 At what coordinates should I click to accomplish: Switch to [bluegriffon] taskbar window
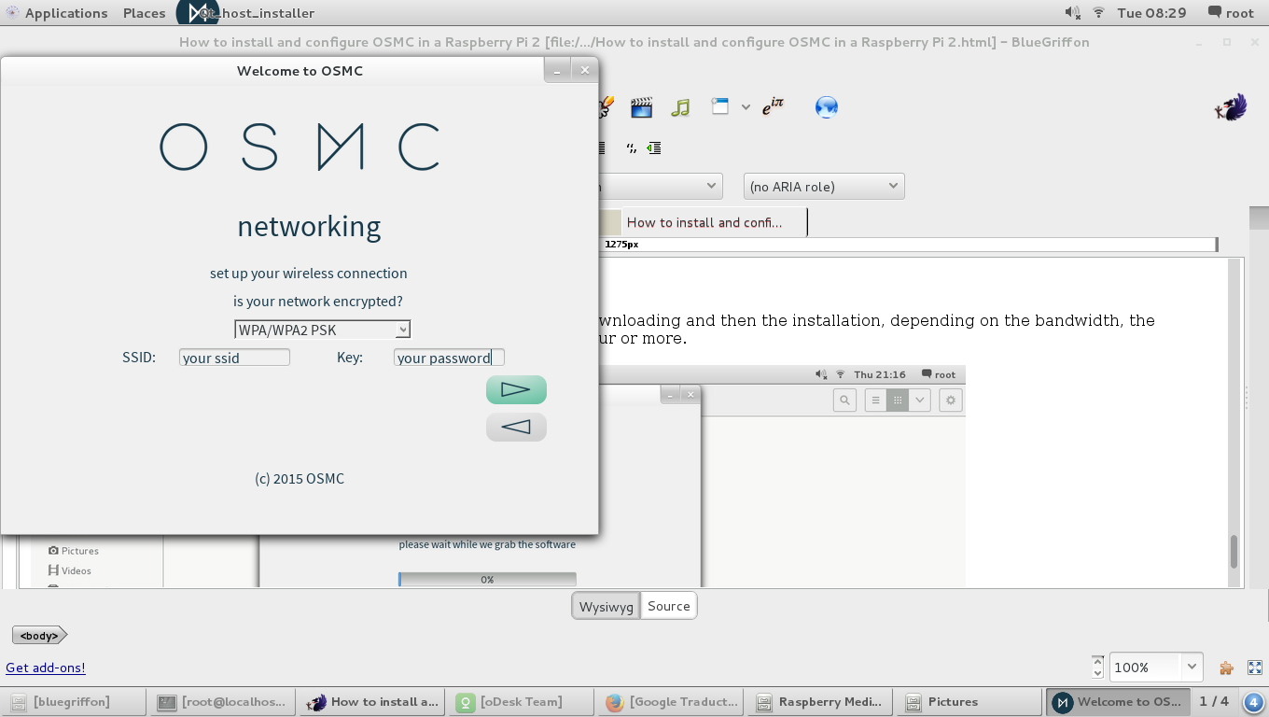click(x=73, y=702)
